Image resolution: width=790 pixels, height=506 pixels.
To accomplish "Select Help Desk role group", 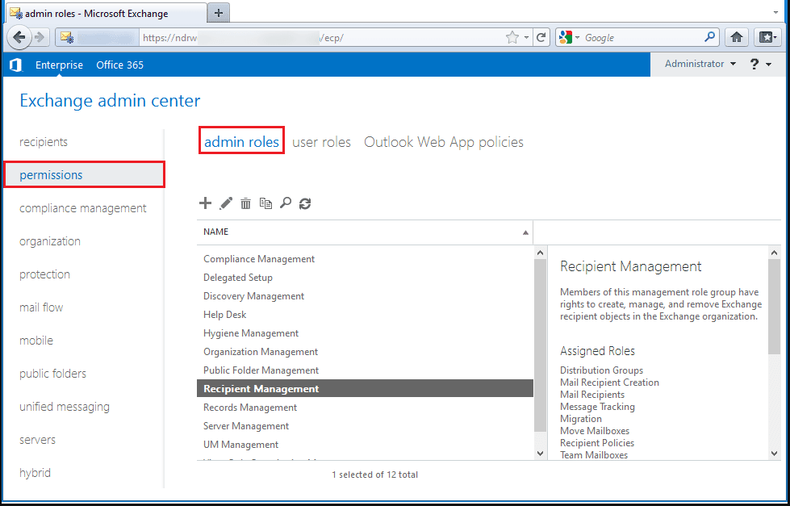I will tap(225, 315).
